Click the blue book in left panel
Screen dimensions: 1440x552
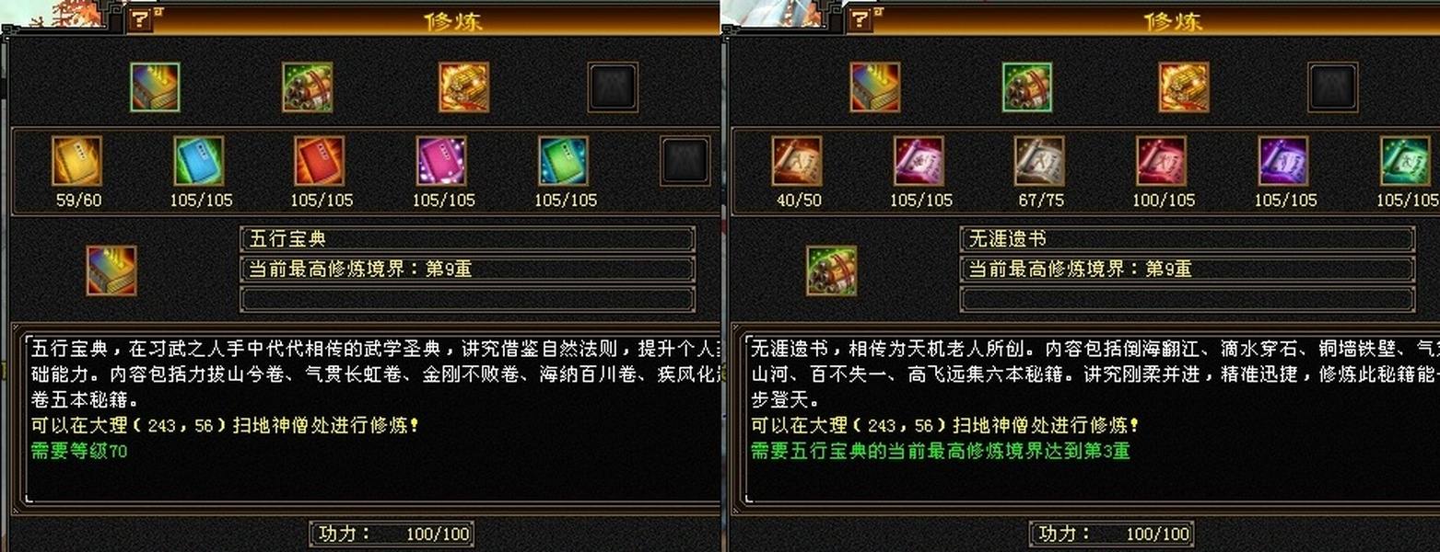(199, 161)
